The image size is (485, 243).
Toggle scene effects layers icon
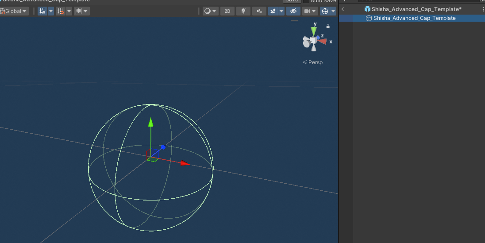pos(273,11)
